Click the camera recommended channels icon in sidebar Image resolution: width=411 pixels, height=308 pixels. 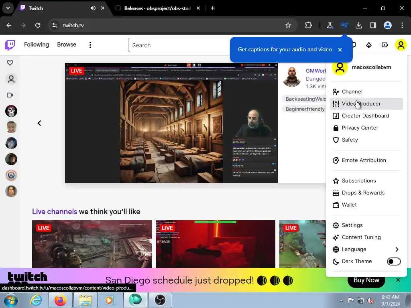tap(10, 95)
